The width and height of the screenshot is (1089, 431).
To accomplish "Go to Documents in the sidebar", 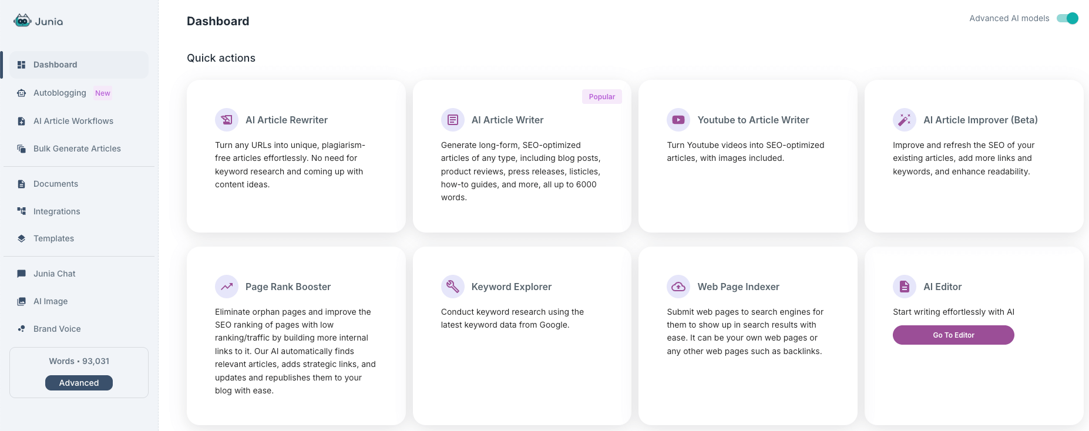I will point(56,184).
